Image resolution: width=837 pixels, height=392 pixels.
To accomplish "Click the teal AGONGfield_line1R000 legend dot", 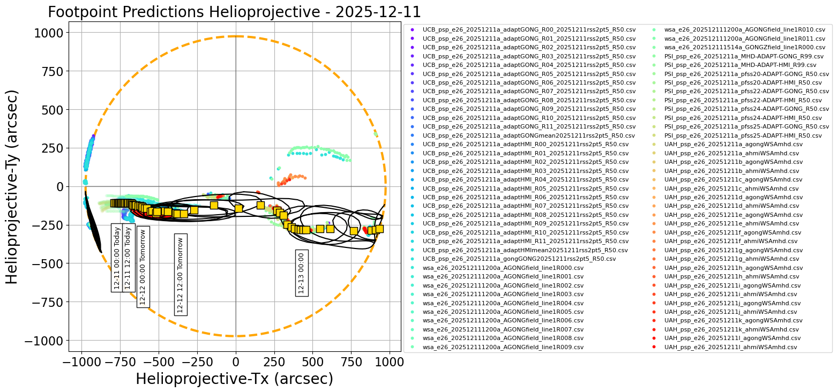I will click(413, 267).
